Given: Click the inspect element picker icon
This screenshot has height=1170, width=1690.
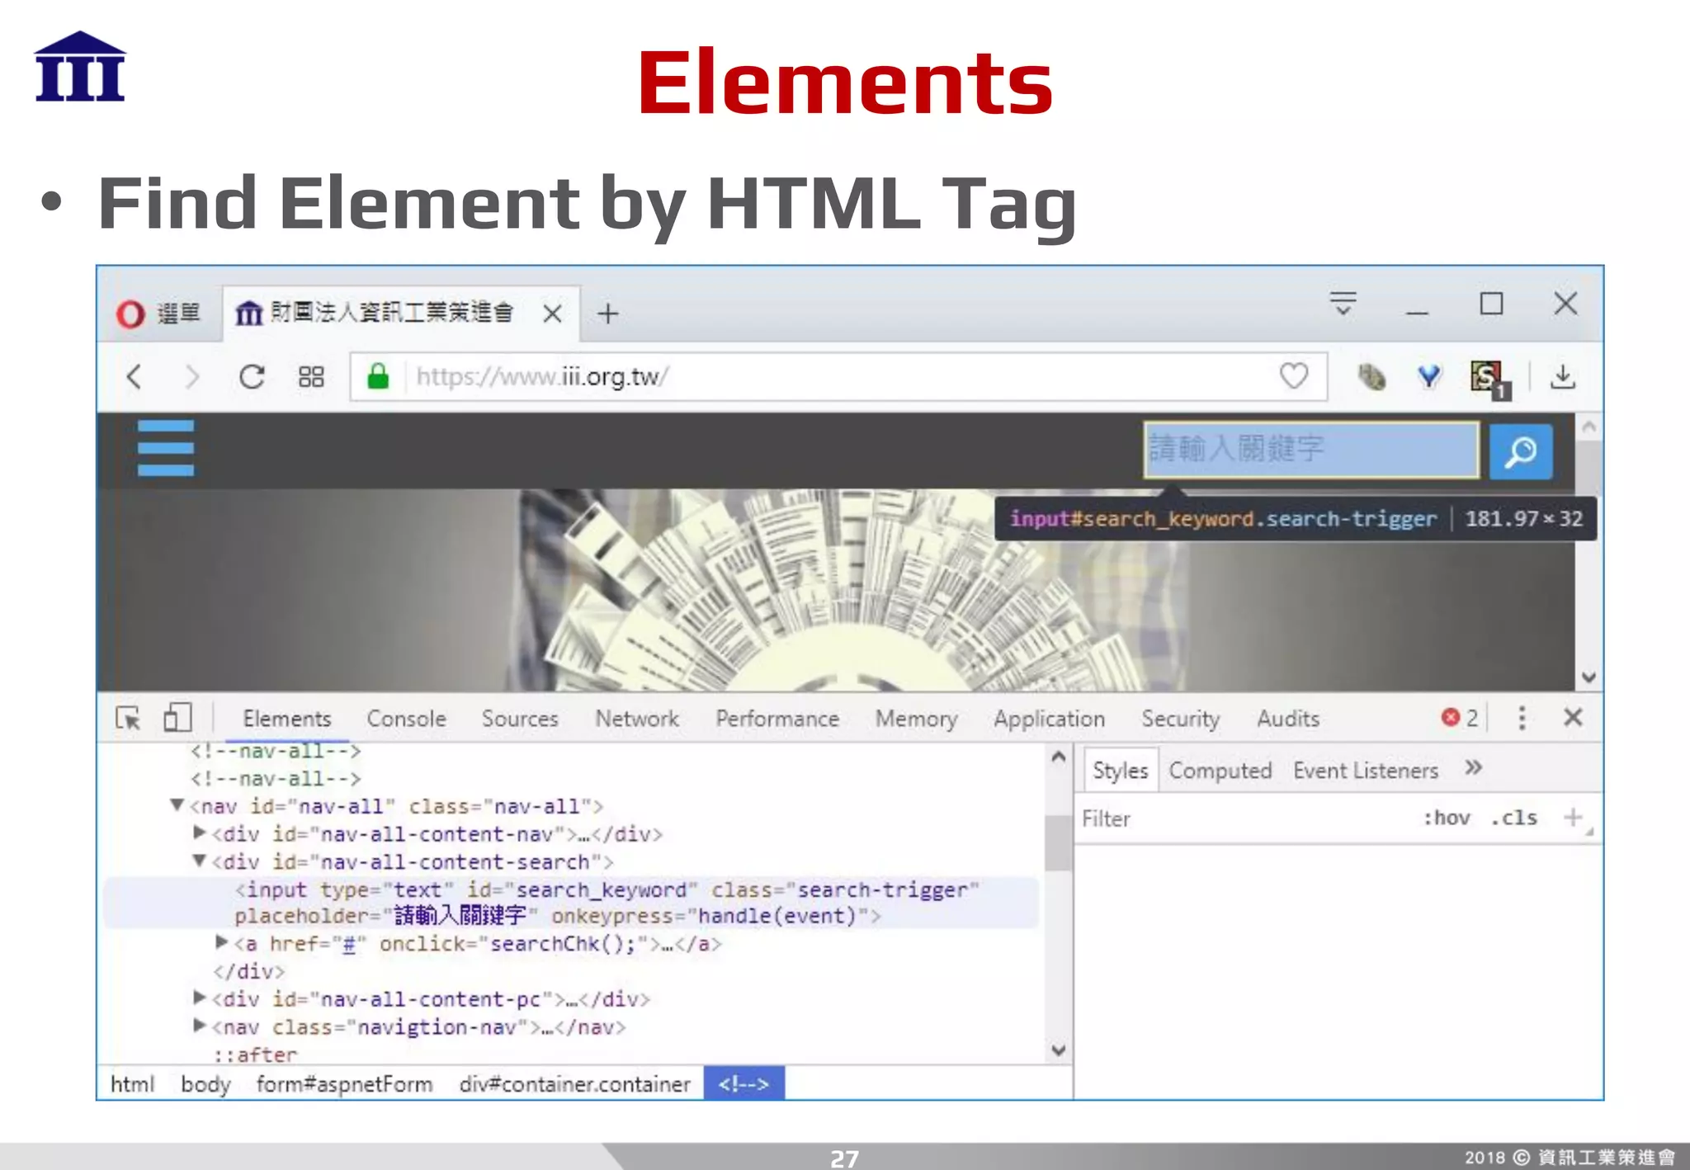Looking at the screenshot, I should pos(128,718).
